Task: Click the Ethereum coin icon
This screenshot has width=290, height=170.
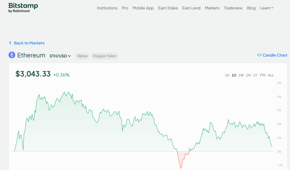Action: pos(11,55)
